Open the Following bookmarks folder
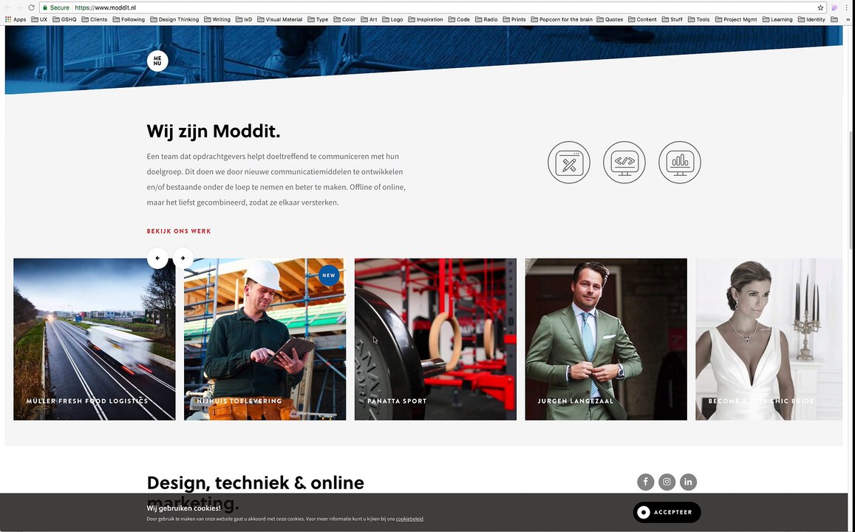The image size is (855, 532). (x=129, y=19)
